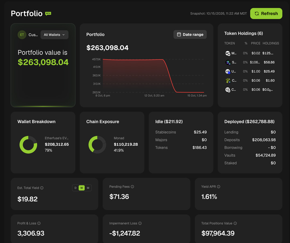Click the U... stablecoin token icon

click(x=228, y=72)
